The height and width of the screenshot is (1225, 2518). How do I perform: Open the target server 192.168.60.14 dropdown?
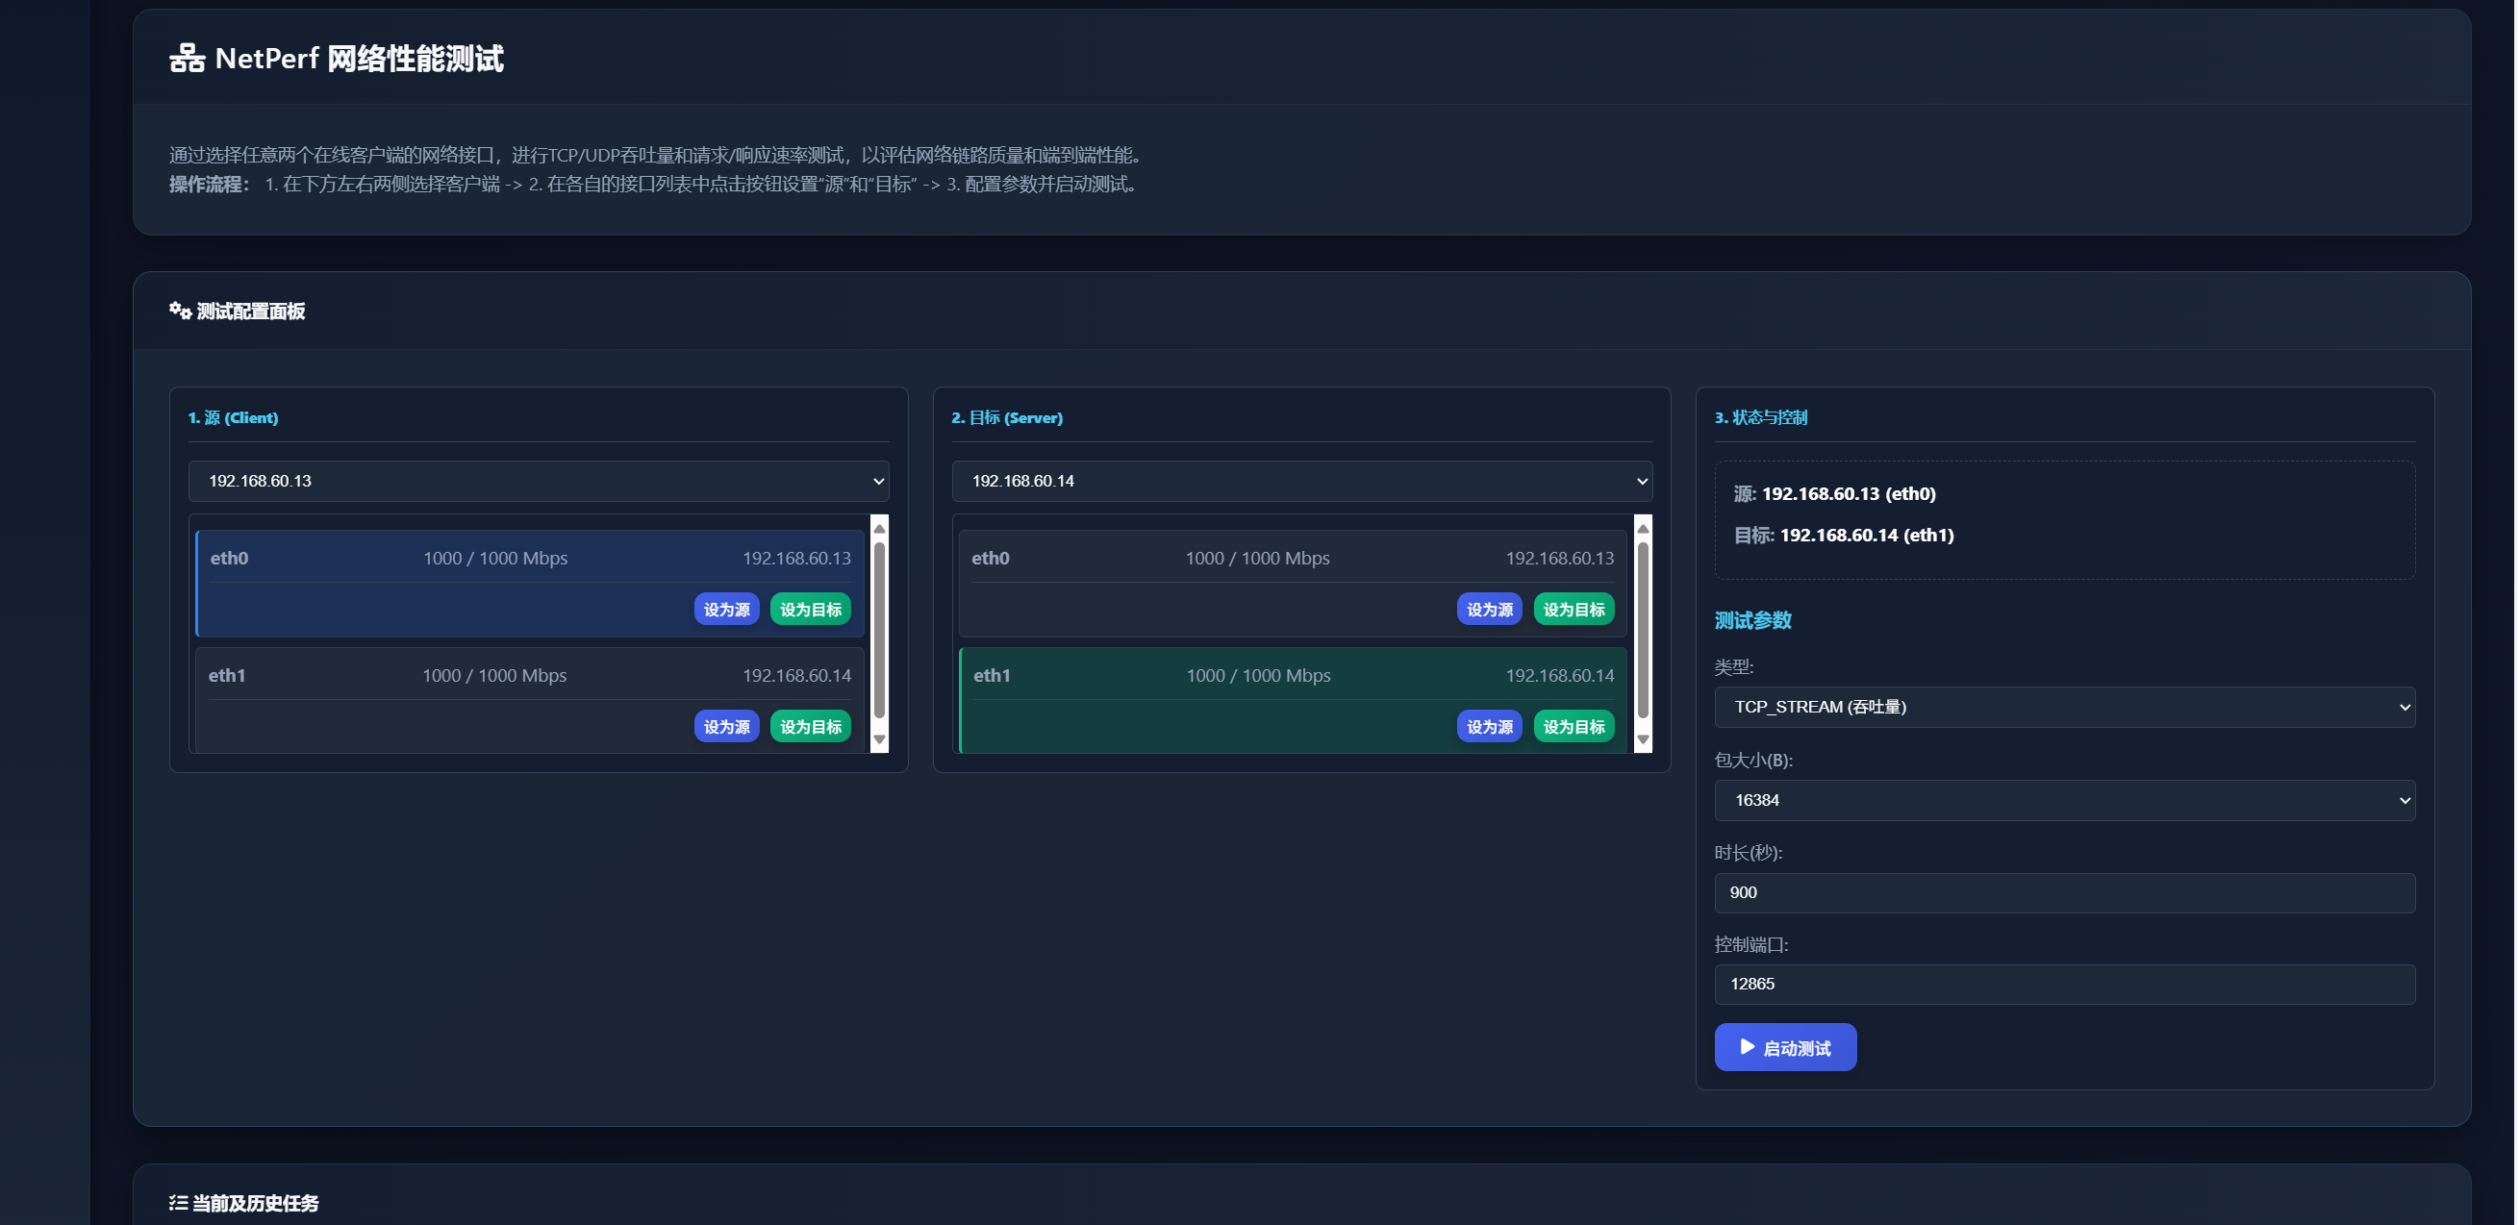pyautogui.click(x=1301, y=481)
